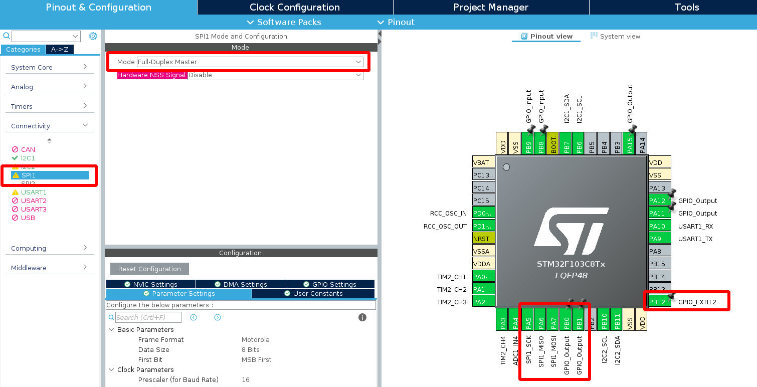This screenshot has width=757, height=387.
Task: Click the parameter search field
Action: 148,317
